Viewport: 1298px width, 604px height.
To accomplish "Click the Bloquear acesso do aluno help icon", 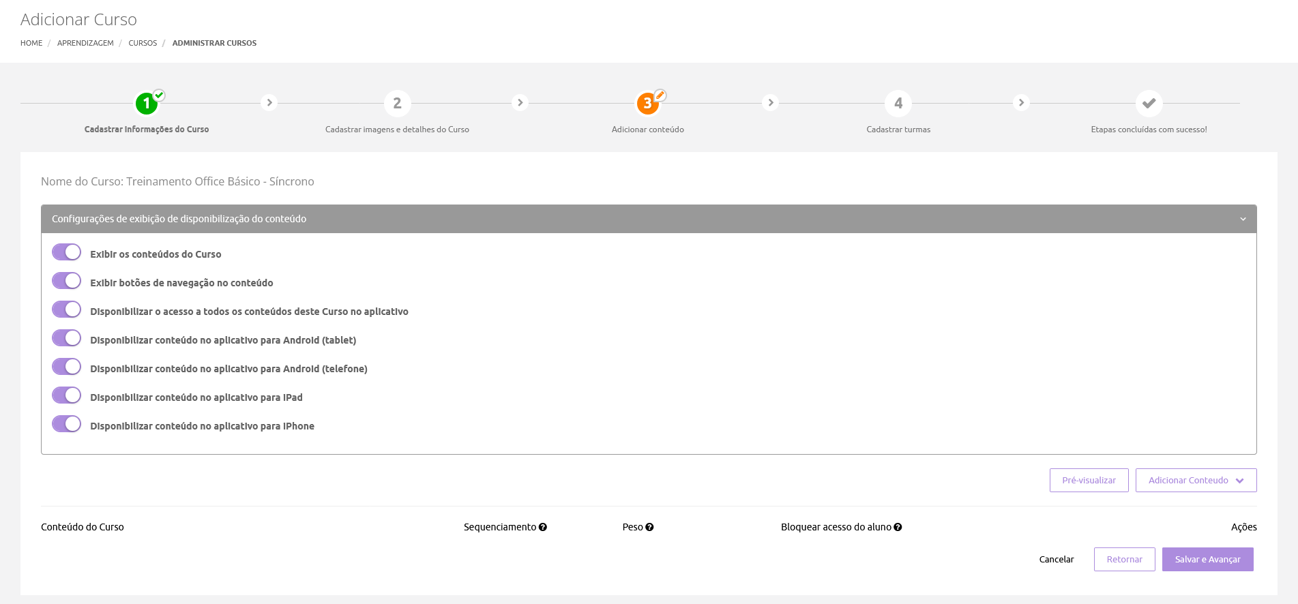I will pos(898,527).
